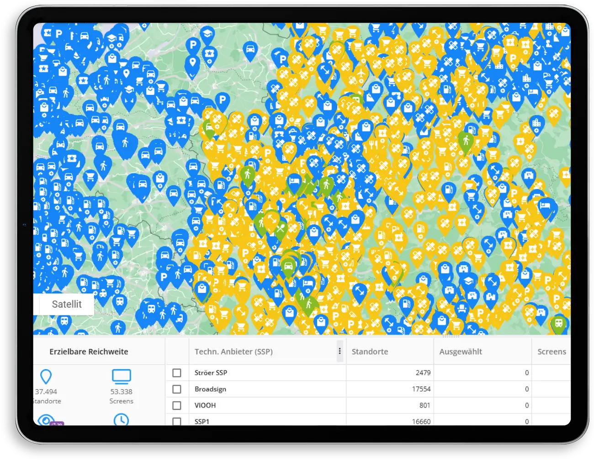Click the eye icon in Erzielbare Reichweite panel
Image resolution: width=594 pixels, height=460 pixels.
[x=46, y=419]
